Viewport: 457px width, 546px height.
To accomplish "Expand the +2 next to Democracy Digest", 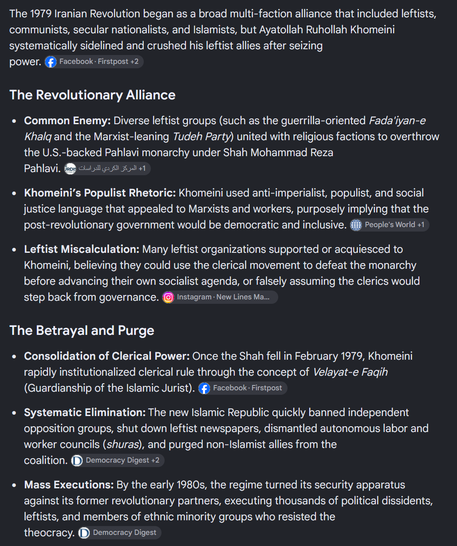I will (155, 460).
